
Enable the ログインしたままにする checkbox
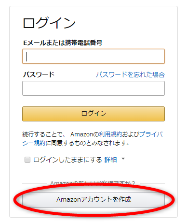27,160
